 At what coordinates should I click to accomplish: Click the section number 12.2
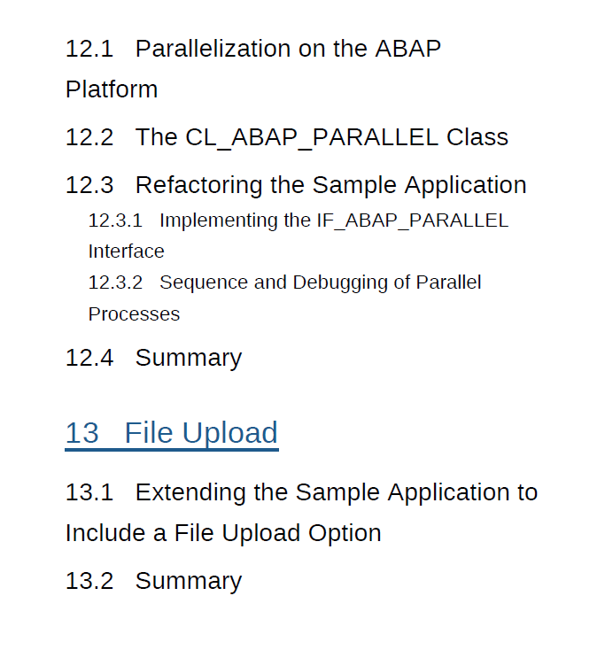click(x=89, y=137)
